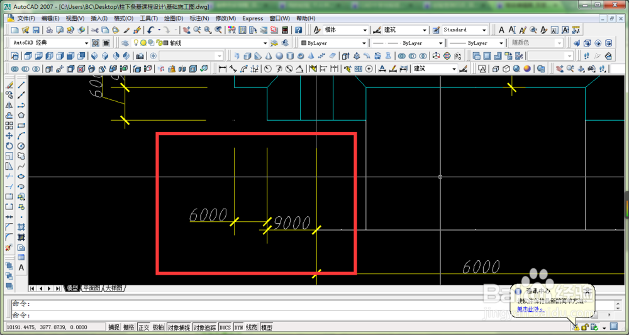This screenshot has width=629, height=335.
Task: Close the 通讯中心 notification balloon
Action: 587,290
